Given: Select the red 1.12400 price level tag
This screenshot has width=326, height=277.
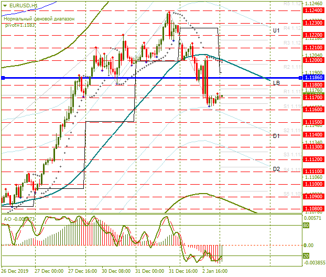Looking at the screenshot, I should click(x=314, y=10).
